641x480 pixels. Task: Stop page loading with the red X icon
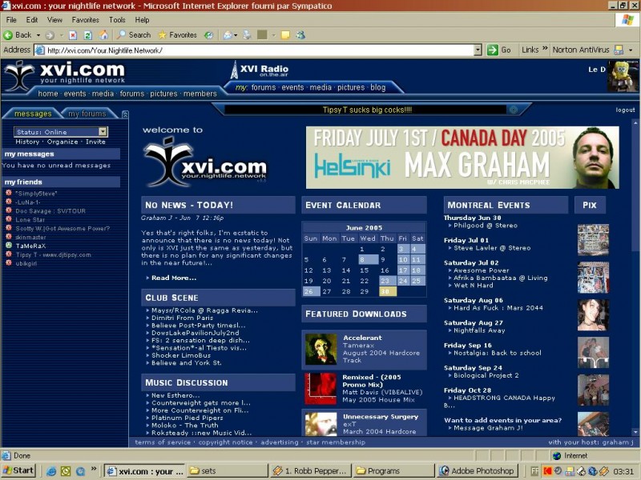(73, 35)
